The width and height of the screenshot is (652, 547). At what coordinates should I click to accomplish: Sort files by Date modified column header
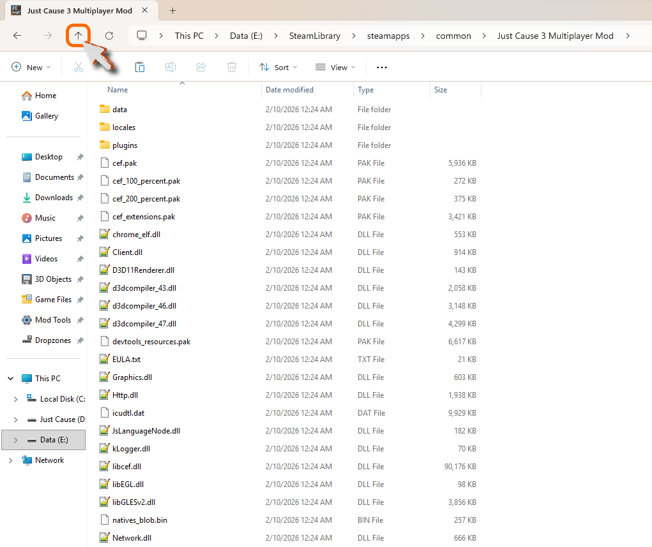pos(289,90)
